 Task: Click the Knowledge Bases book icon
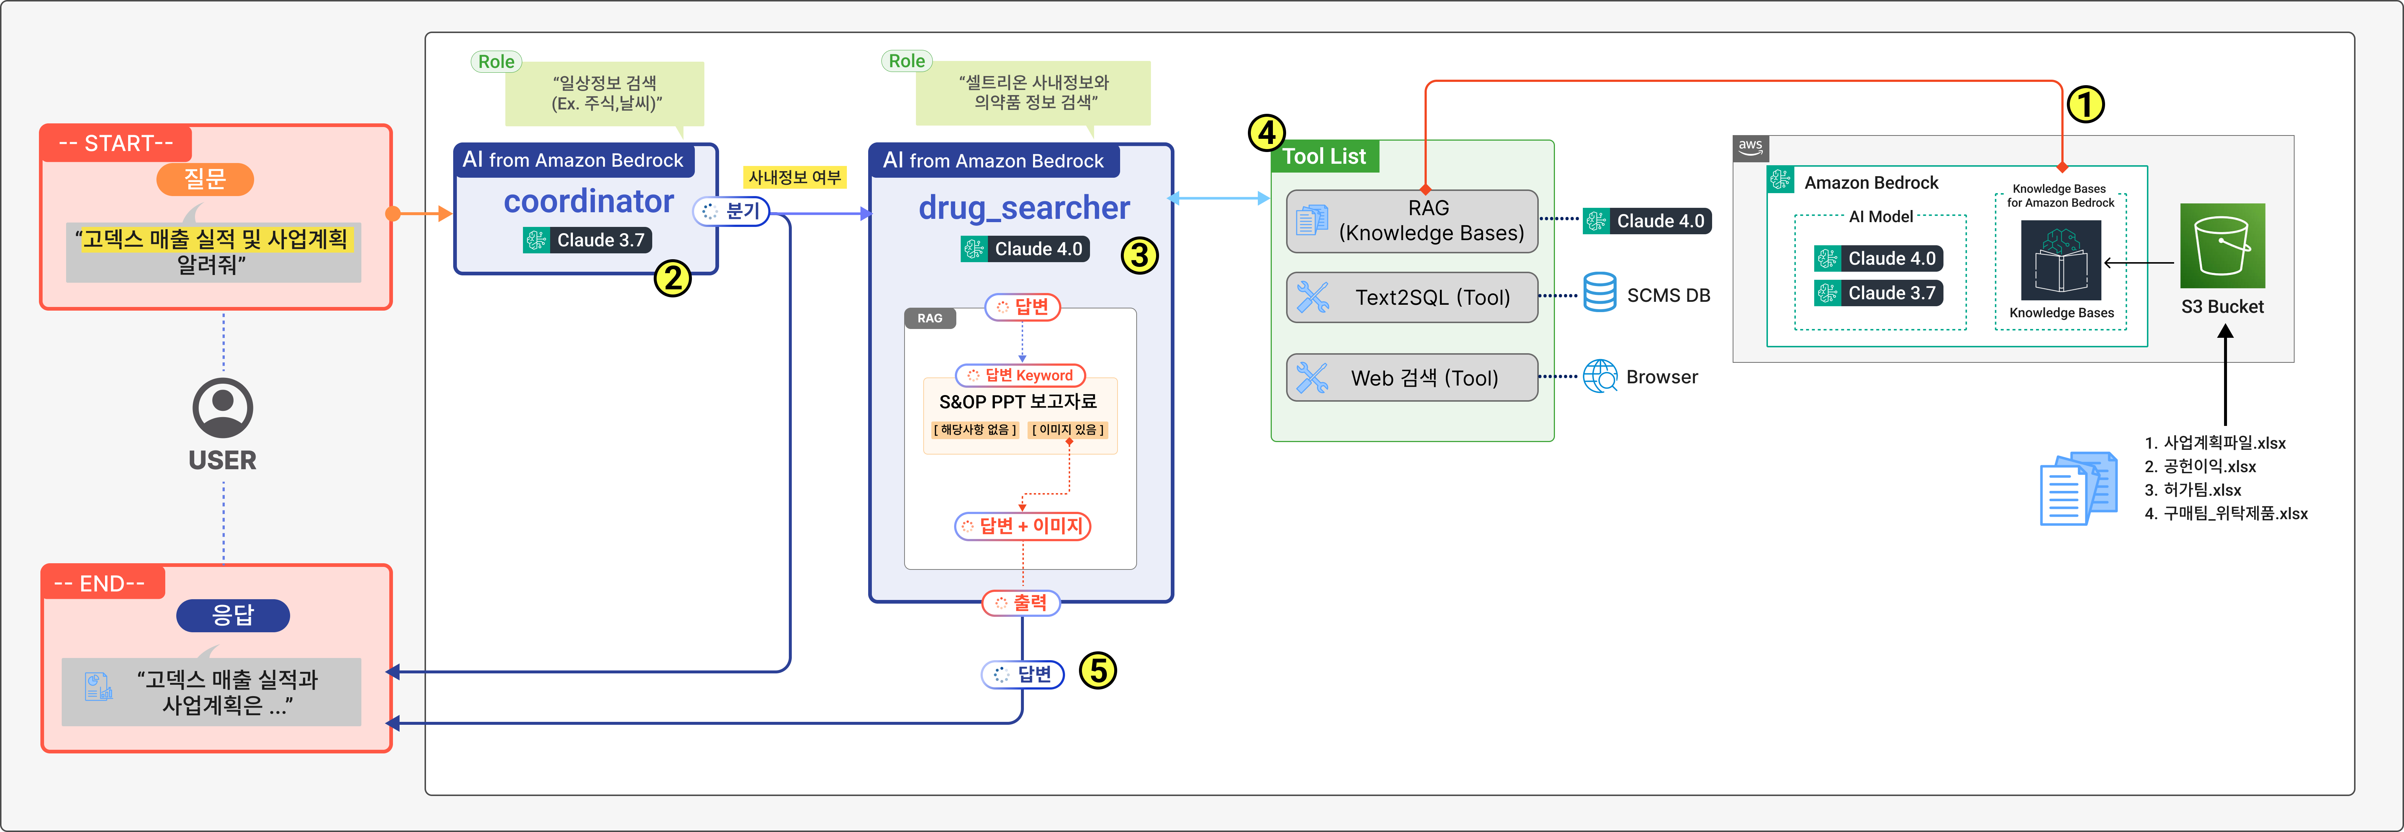click(2061, 260)
